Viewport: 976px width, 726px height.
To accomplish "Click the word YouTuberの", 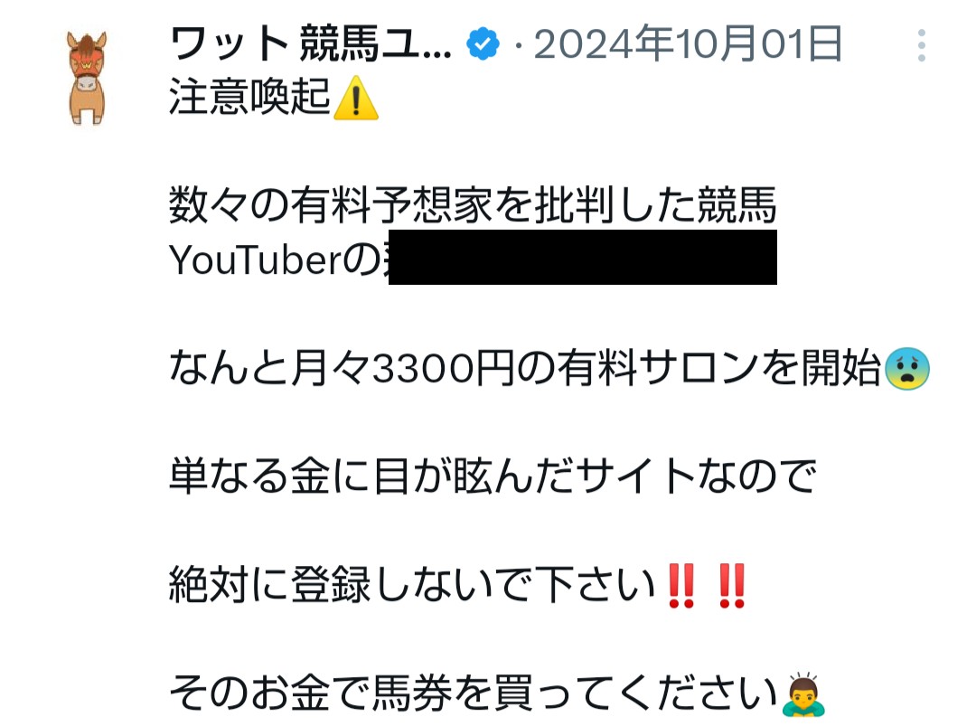I will pyautogui.click(x=275, y=259).
